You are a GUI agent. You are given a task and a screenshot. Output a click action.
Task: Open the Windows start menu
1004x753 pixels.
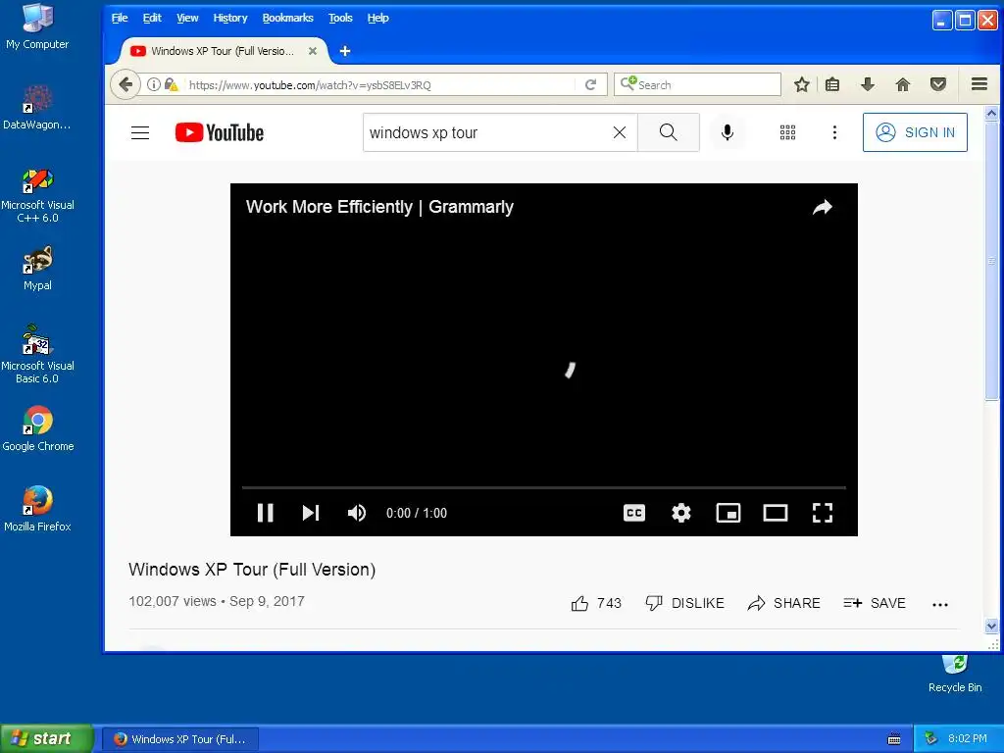point(46,738)
